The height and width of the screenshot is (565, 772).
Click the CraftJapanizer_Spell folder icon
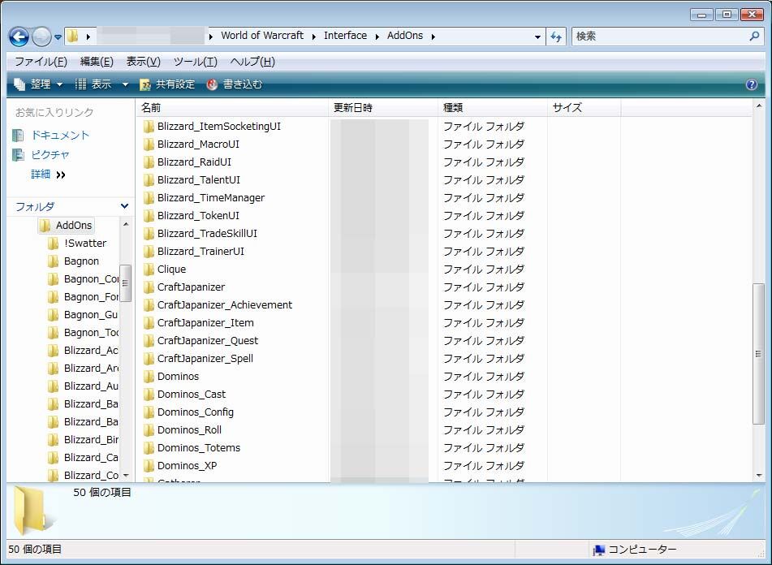(149, 359)
